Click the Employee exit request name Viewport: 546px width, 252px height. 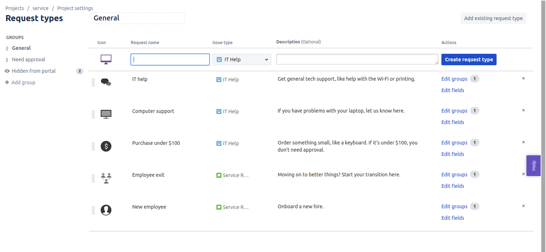point(148,175)
